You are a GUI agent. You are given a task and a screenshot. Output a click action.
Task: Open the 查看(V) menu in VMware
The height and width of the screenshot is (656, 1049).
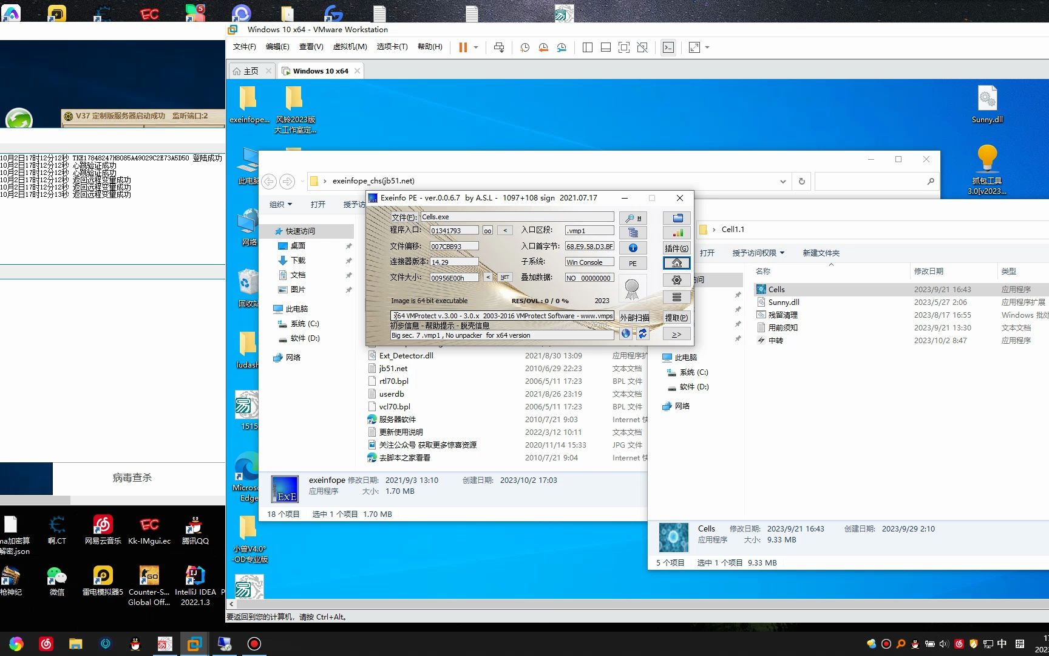click(311, 47)
